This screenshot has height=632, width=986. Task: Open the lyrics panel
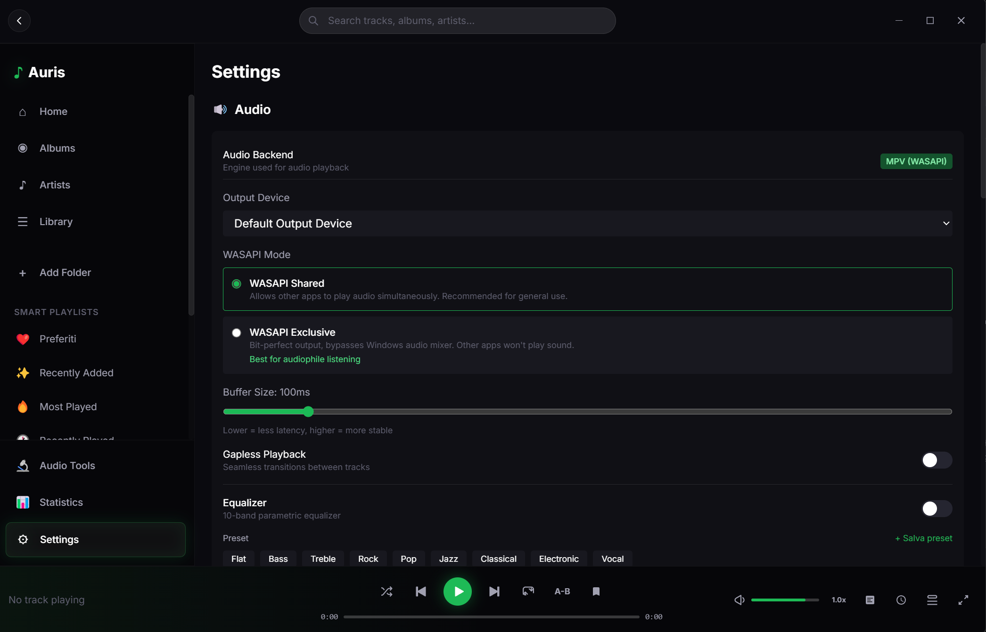[x=870, y=600]
